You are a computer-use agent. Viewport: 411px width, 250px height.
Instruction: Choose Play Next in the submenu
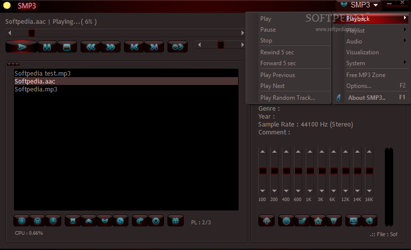(288, 85)
